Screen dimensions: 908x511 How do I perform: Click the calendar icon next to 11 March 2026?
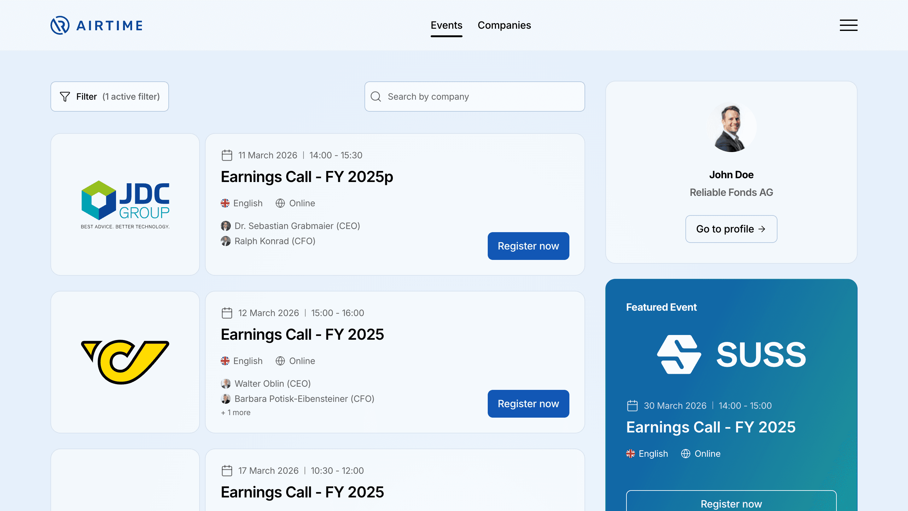click(227, 155)
